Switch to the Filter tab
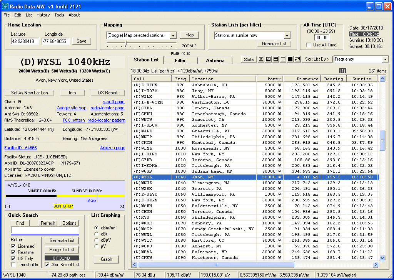The width and height of the screenshot is (394, 280). pos(180,60)
